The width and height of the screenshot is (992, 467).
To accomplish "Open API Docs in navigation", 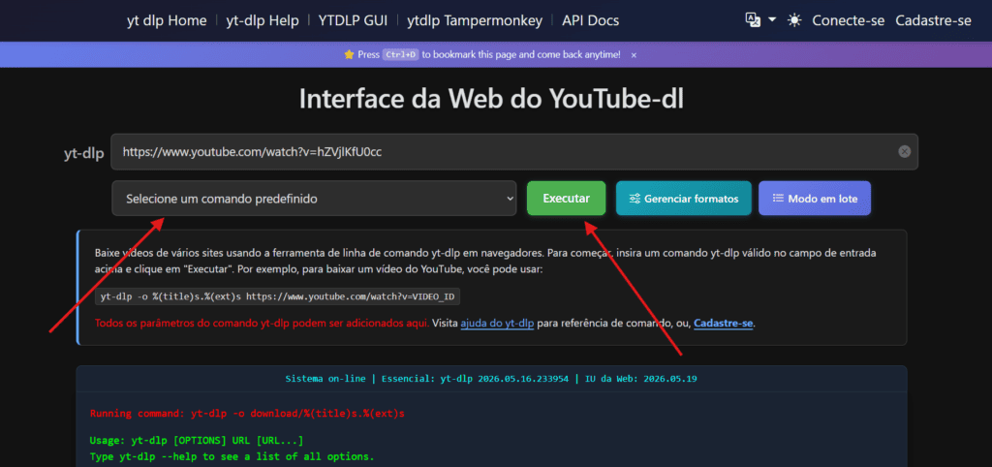I will coord(590,20).
